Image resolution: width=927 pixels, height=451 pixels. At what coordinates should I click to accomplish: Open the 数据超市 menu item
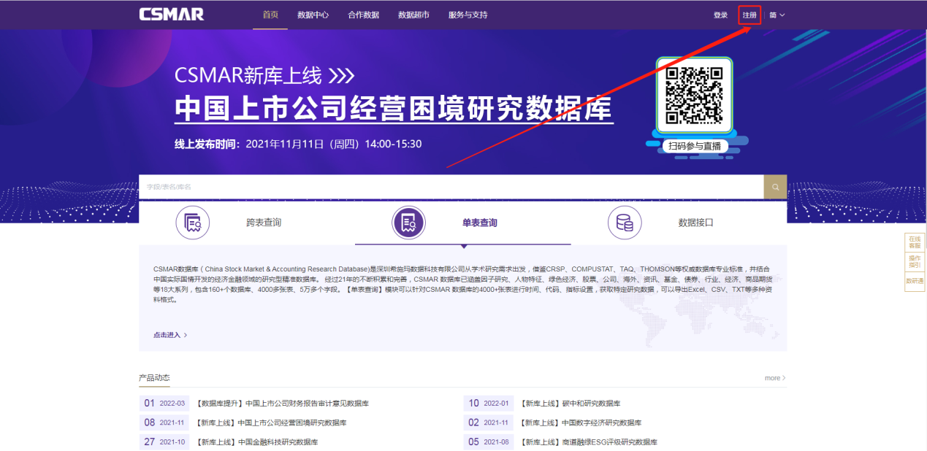pyautogui.click(x=413, y=15)
